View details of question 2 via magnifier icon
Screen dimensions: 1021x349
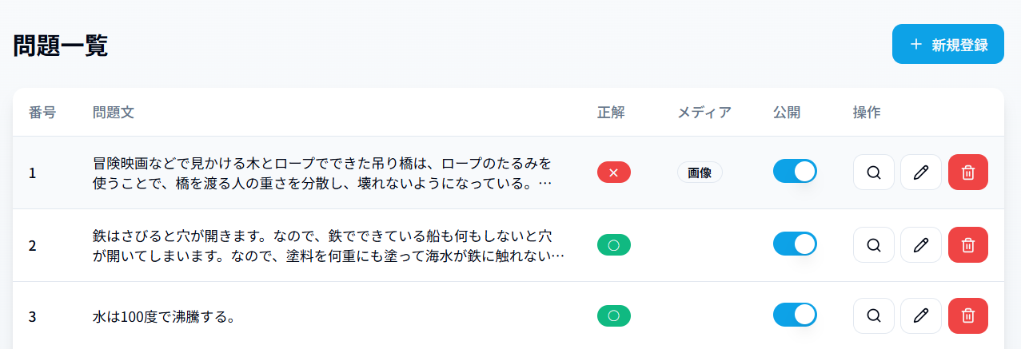pos(873,245)
